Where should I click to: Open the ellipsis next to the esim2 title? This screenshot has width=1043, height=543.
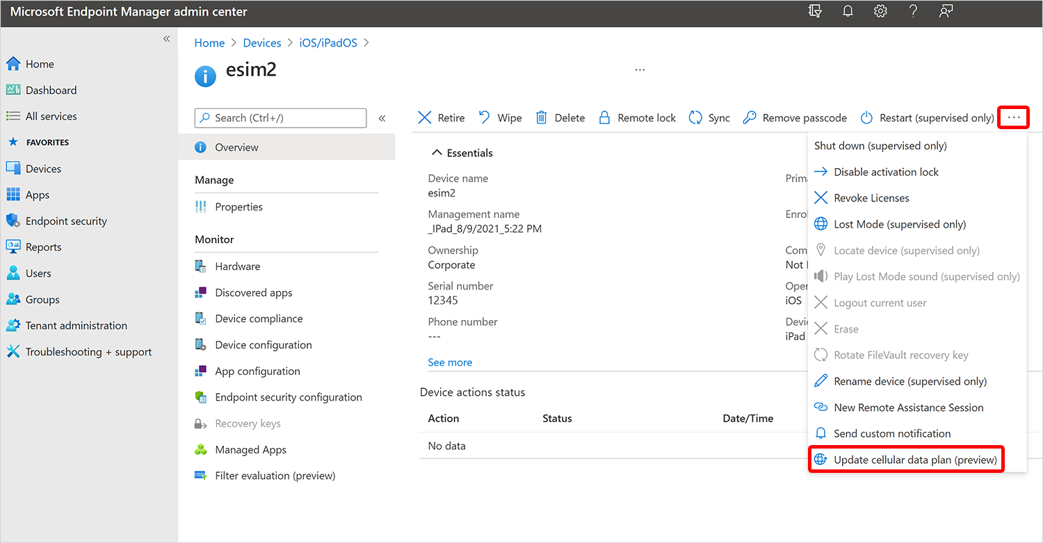point(640,70)
